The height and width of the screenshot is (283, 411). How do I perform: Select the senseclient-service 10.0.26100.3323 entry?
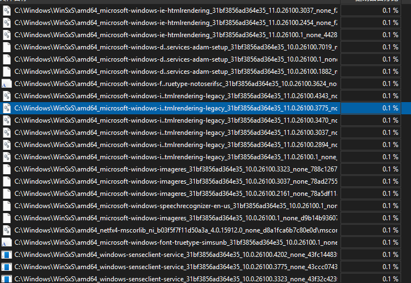pos(175,279)
